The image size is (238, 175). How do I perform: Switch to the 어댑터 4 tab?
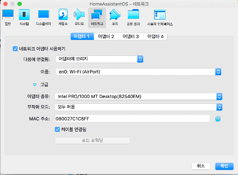point(155,36)
